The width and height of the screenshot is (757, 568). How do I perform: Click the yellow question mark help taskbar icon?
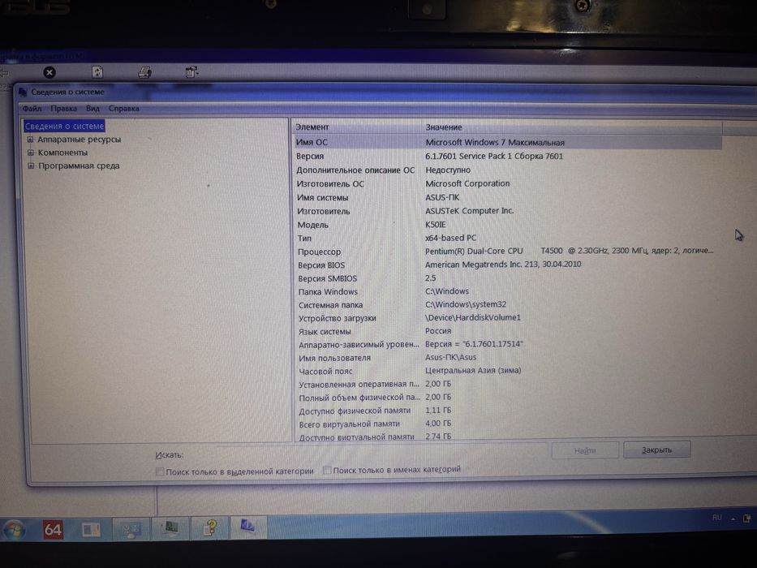[x=210, y=528]
